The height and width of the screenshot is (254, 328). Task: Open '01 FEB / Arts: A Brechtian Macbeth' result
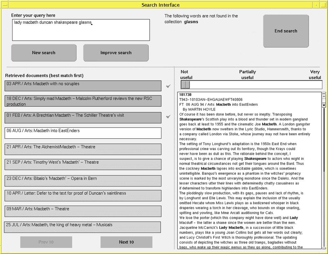pyautogui.click(x=83, y=118)
